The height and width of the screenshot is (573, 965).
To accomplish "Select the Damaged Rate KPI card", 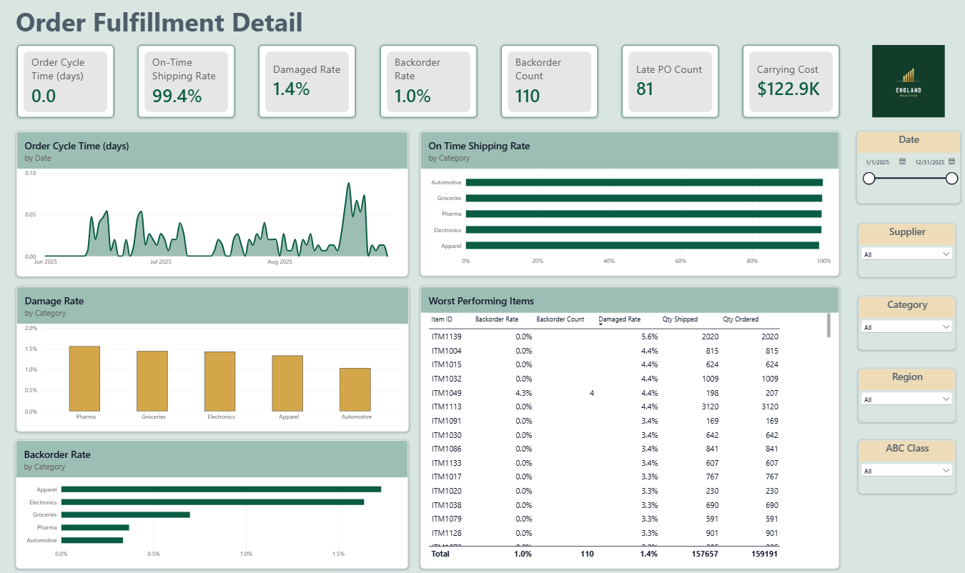I will (x=307, y=81).
